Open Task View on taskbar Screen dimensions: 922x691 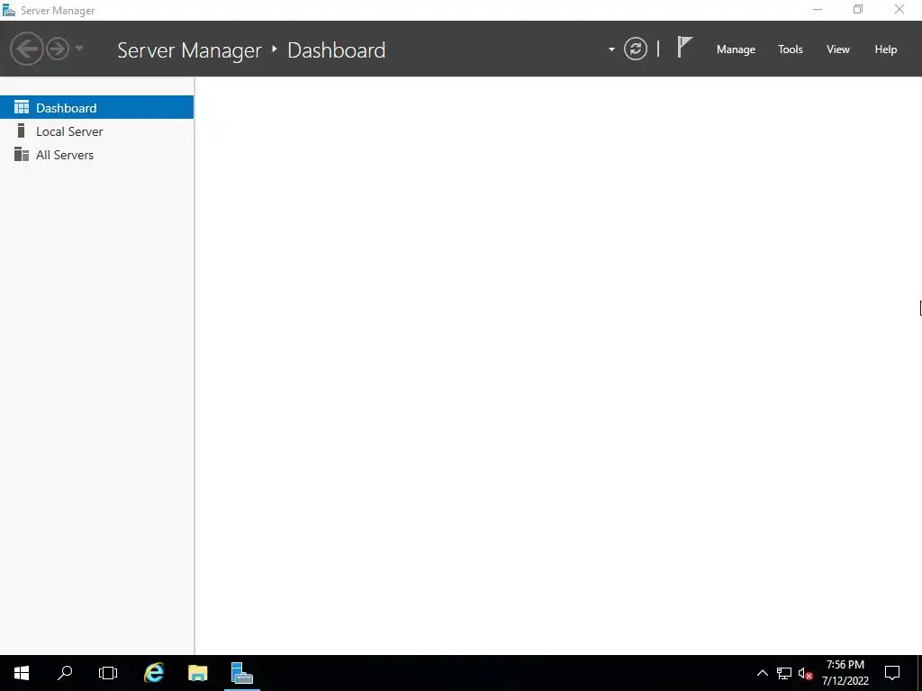(x=108, y=673)
